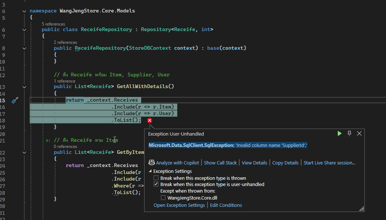Viewport: 386px width, 220px height.
Task: Click 'Copy Details' in the exception popup
Action: click(285, 163)
